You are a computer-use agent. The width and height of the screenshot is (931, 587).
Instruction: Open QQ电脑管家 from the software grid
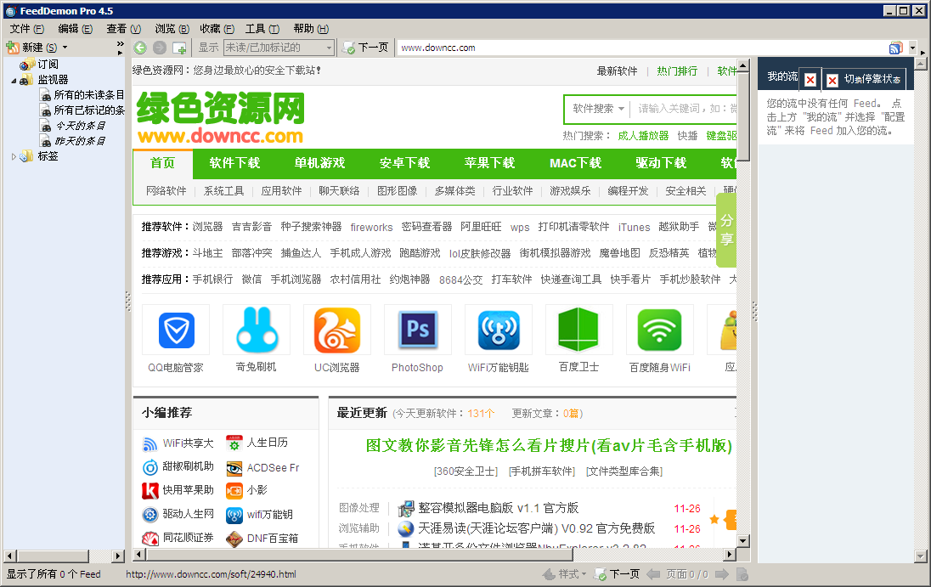175,330
